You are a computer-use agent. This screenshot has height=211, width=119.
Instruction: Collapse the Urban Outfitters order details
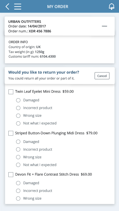point(104,26)
